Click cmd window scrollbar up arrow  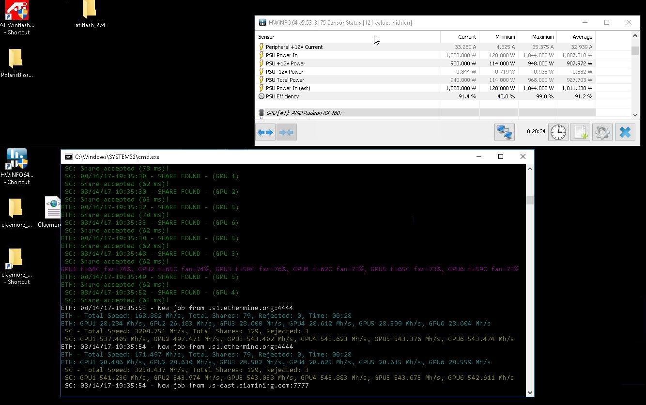[x=530, y=169]
